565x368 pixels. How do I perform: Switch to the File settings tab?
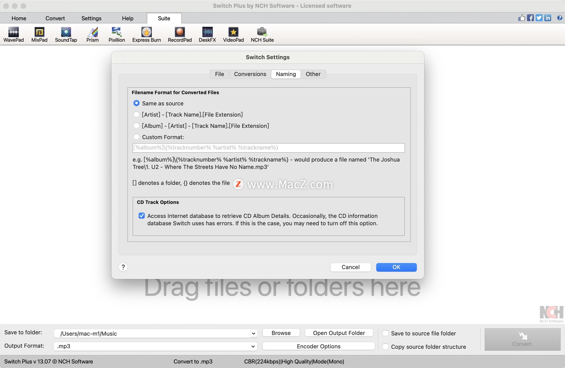[x=220, y=74]
